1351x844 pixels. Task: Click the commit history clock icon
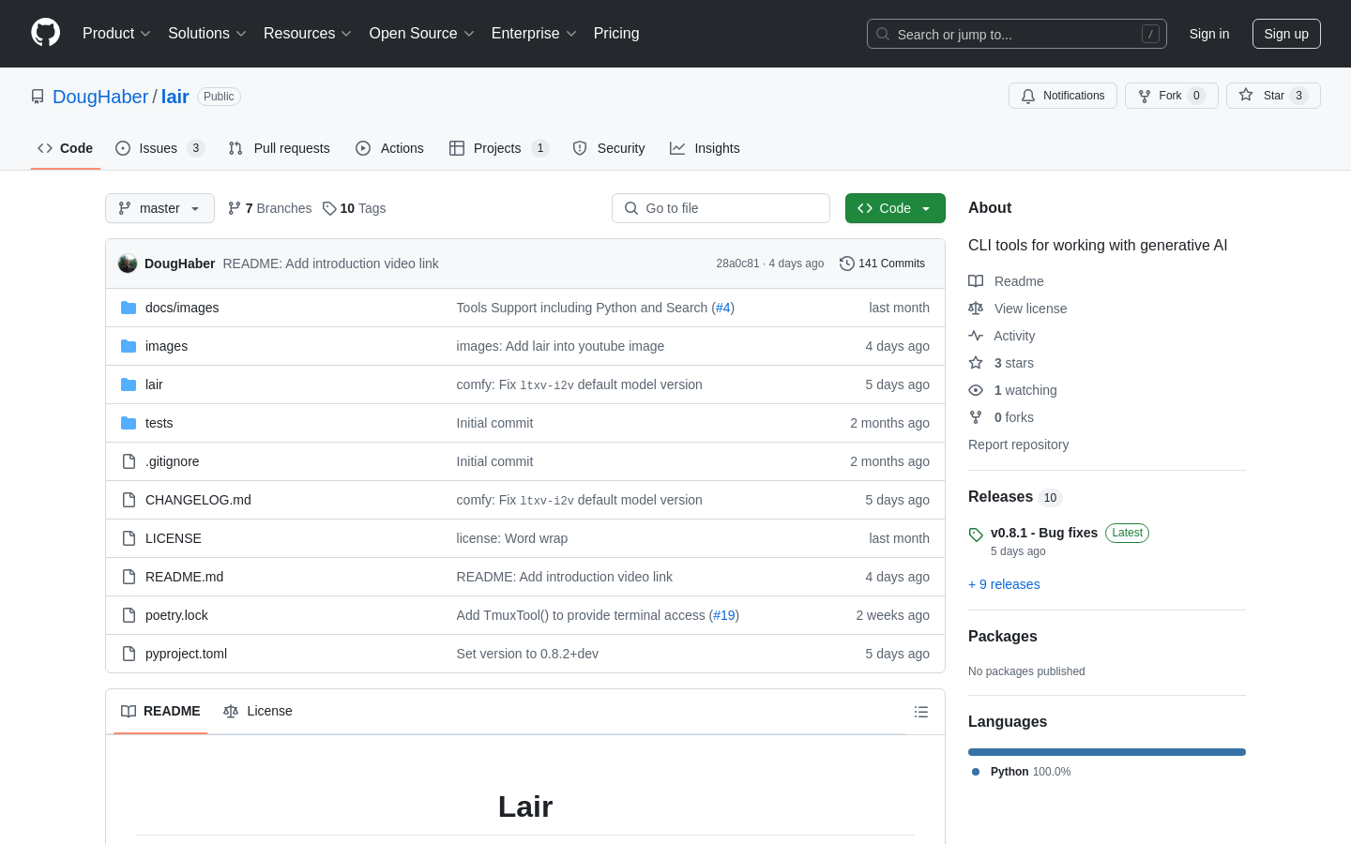[x=847, y=264]
